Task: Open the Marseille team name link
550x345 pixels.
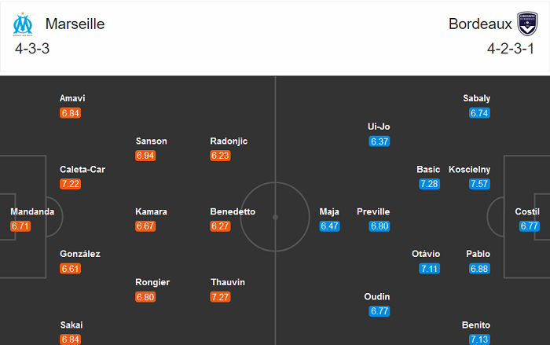Action: point(75,24)
